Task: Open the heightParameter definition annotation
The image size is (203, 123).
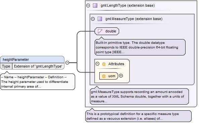Action: click(38, 82)
